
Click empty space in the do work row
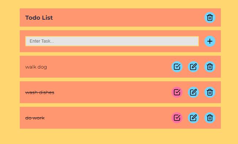pyautogui.click(x=106, y=118)
